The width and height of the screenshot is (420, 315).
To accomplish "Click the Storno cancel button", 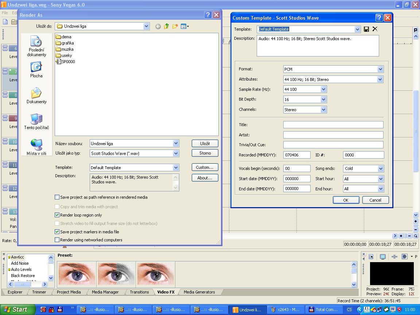I will pyautogui.click(x=205, y=153).
